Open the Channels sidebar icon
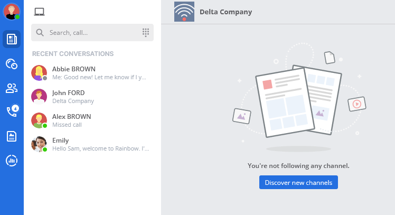 click(x=12, y=39)
